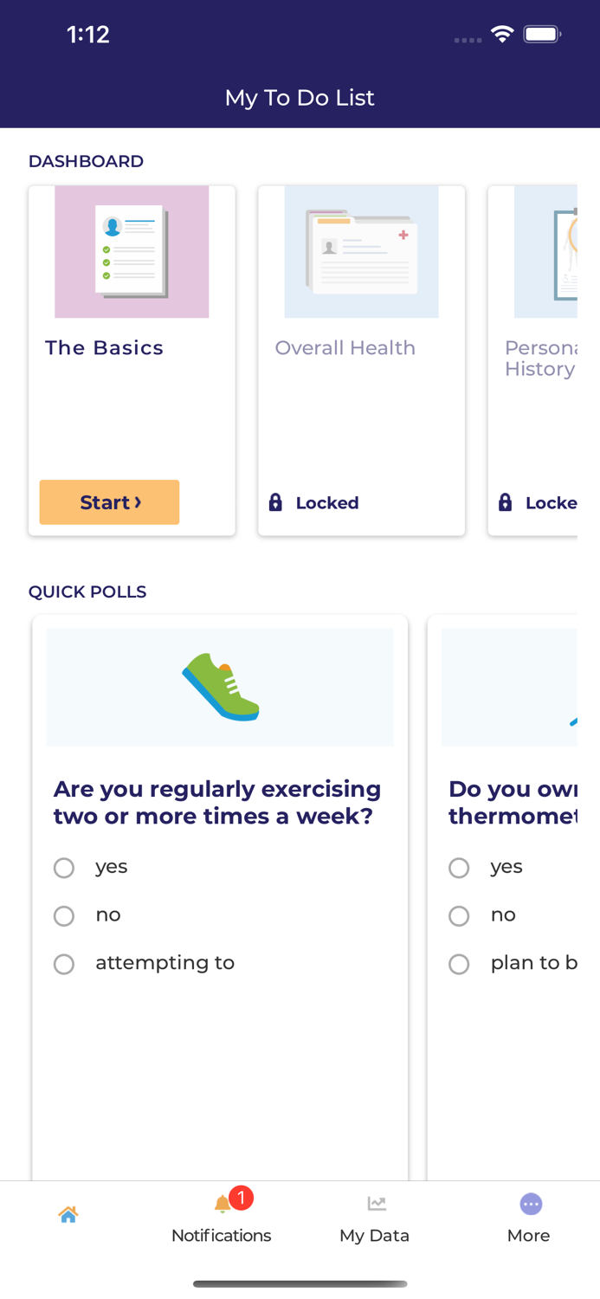The height and width of the screenshot is (1299, 600).
Task: Open the Overall Health card title
Action: pyautogui.click(x=345, y=348)
